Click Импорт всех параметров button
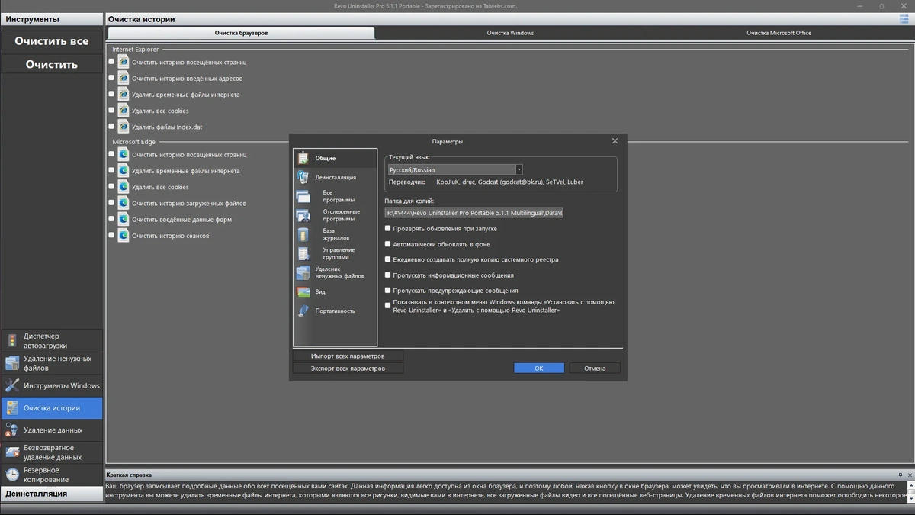 point(348,356)
